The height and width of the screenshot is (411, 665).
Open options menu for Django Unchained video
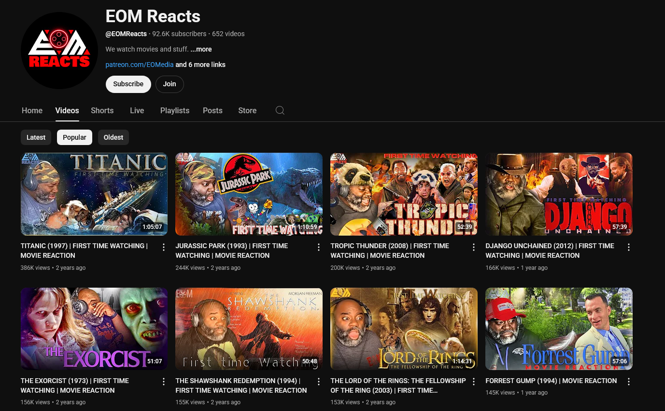click(629, 247)
